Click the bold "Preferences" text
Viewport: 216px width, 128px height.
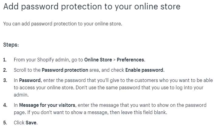pos(131,60)
